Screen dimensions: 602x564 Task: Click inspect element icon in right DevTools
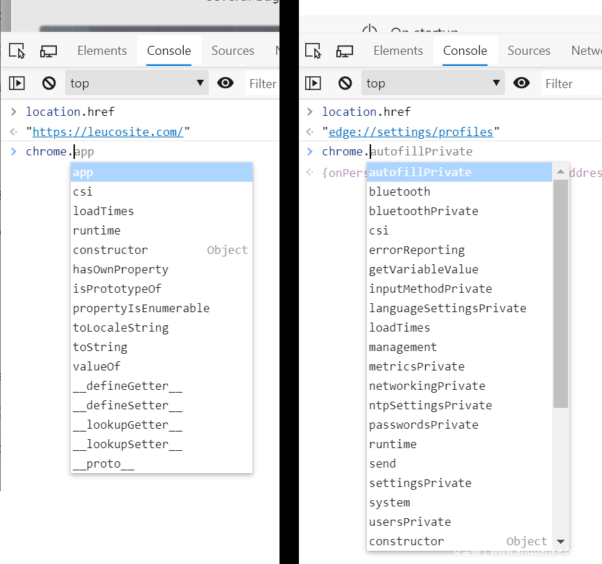pyautogui.click(x=313, y=51)
